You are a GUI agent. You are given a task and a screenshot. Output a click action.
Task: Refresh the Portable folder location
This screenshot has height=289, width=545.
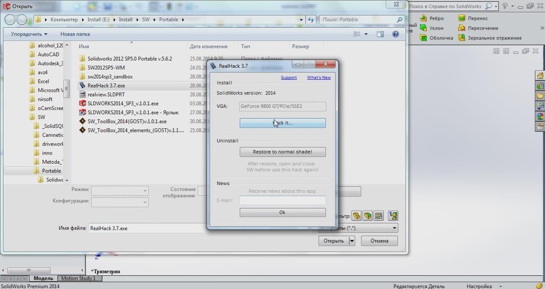click(311, 20)
